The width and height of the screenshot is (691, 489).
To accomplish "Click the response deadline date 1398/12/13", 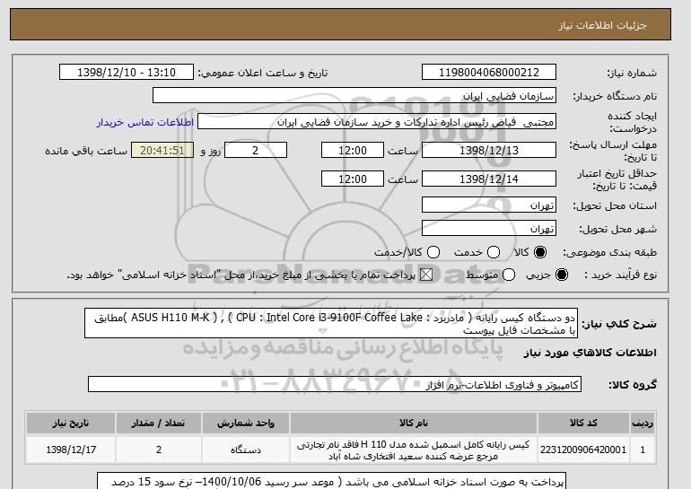I will (x=489, y=150).
